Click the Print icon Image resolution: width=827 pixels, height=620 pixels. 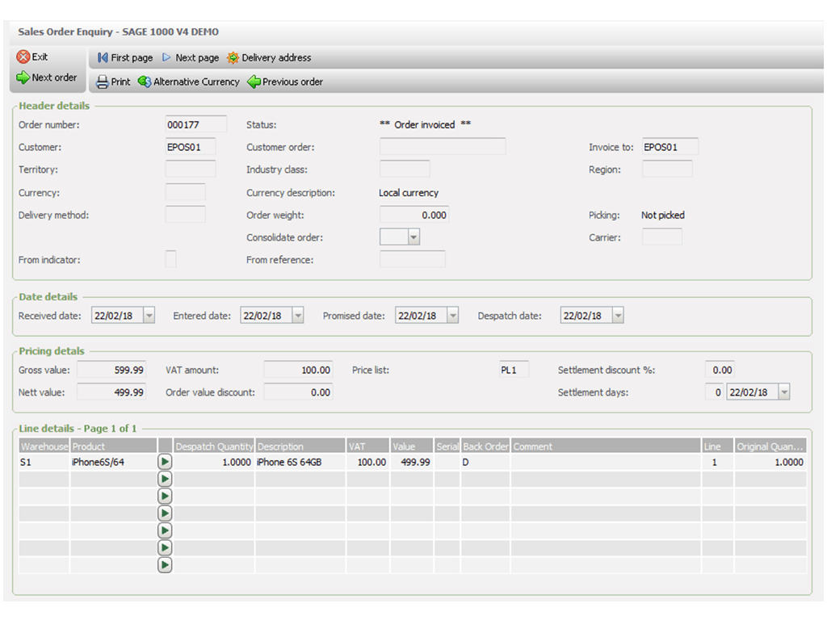103,82
